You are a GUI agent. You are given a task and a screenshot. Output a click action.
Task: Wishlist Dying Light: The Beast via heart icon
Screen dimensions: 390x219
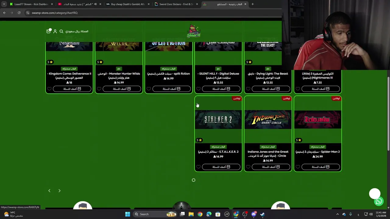(248, 89)
